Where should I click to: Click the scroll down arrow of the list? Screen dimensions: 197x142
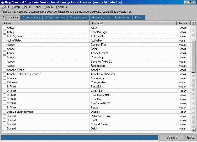194,130
